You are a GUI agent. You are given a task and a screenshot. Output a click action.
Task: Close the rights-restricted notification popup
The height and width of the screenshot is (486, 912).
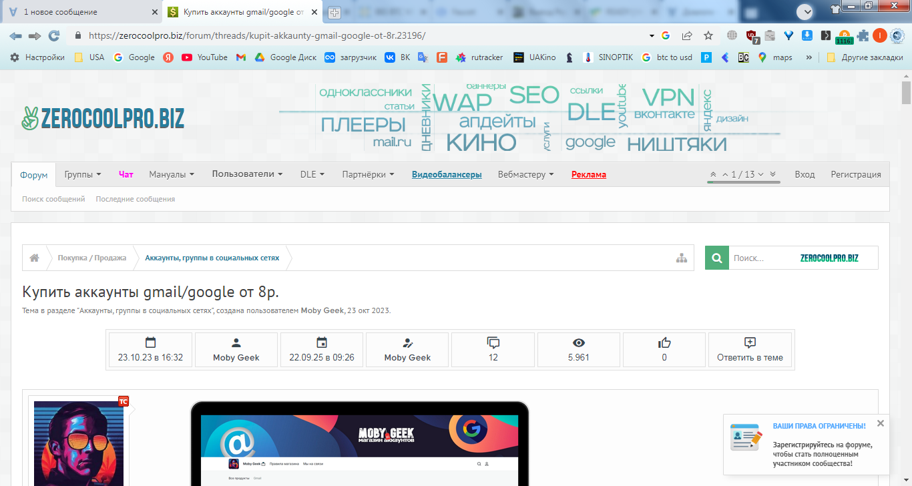tap(881, 423)
